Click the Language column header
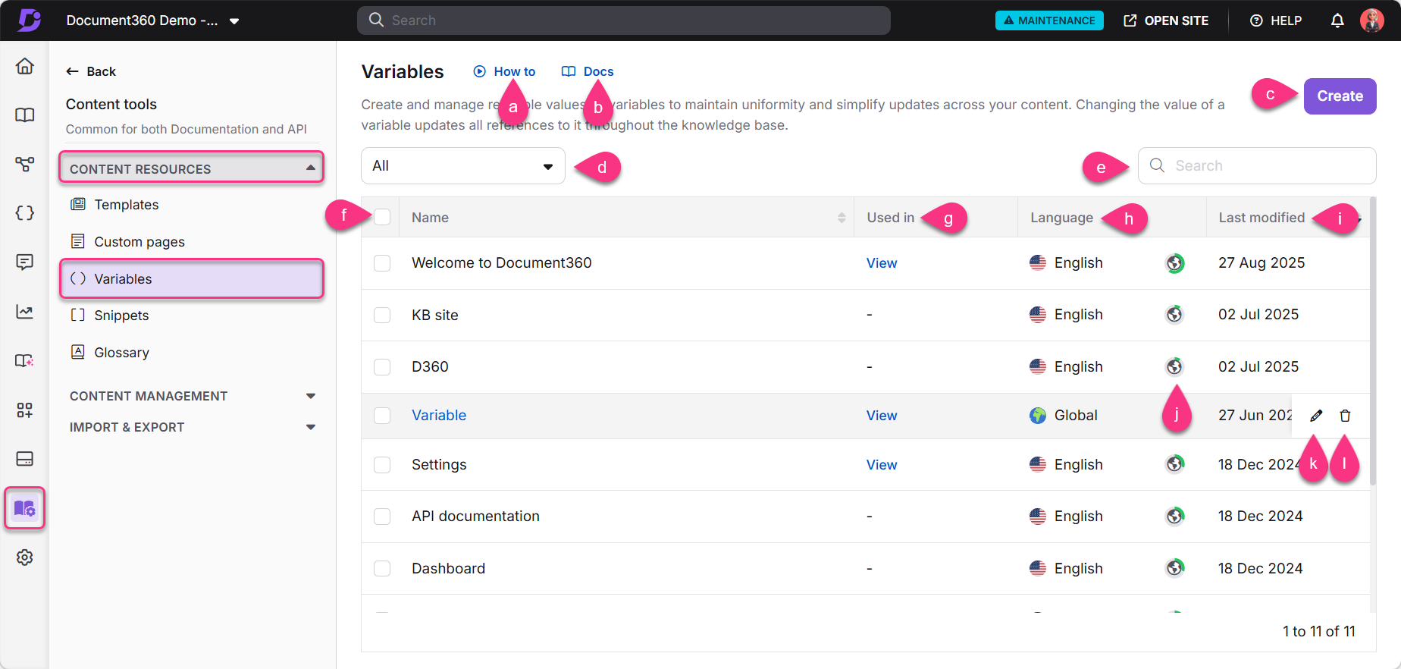1401x669 pixels. pyautogui.click(x=1061, y=218)
